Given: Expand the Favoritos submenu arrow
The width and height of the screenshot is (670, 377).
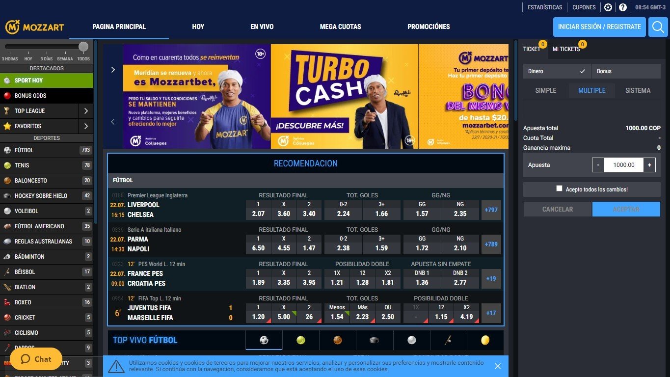Looking at the screenshot, I should point(86,126).
